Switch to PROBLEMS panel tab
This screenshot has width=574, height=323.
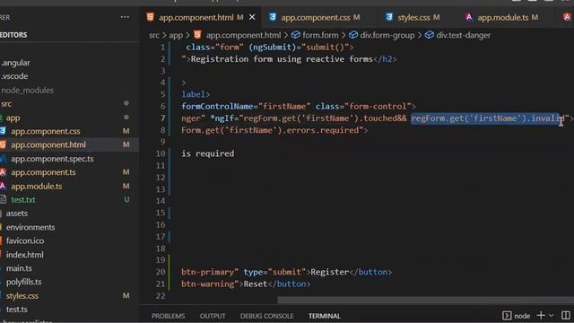[x=168, y=316]
